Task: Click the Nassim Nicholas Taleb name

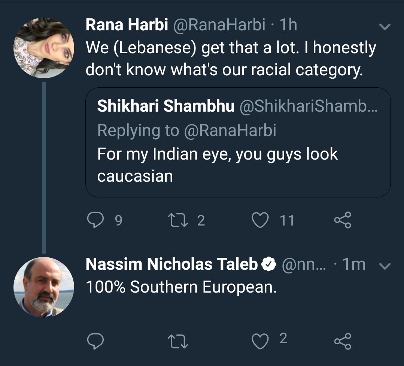Action: tap(171, 264)
